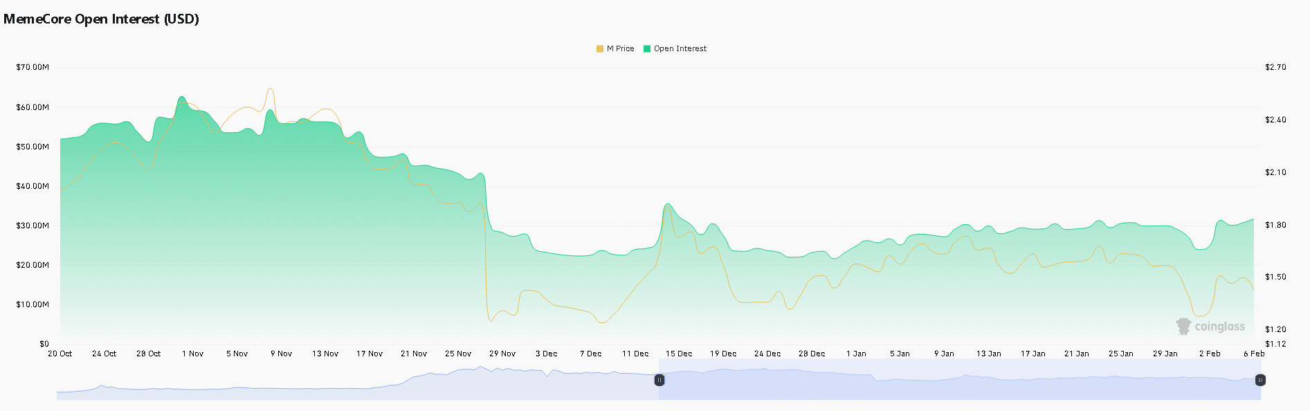
Task: Click the right range slider handle
Action: 1260,380
